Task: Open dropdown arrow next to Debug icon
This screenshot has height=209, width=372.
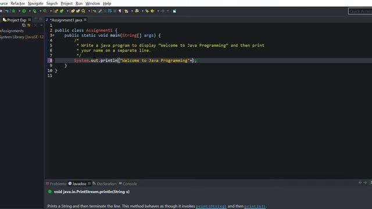Action: 19,11
